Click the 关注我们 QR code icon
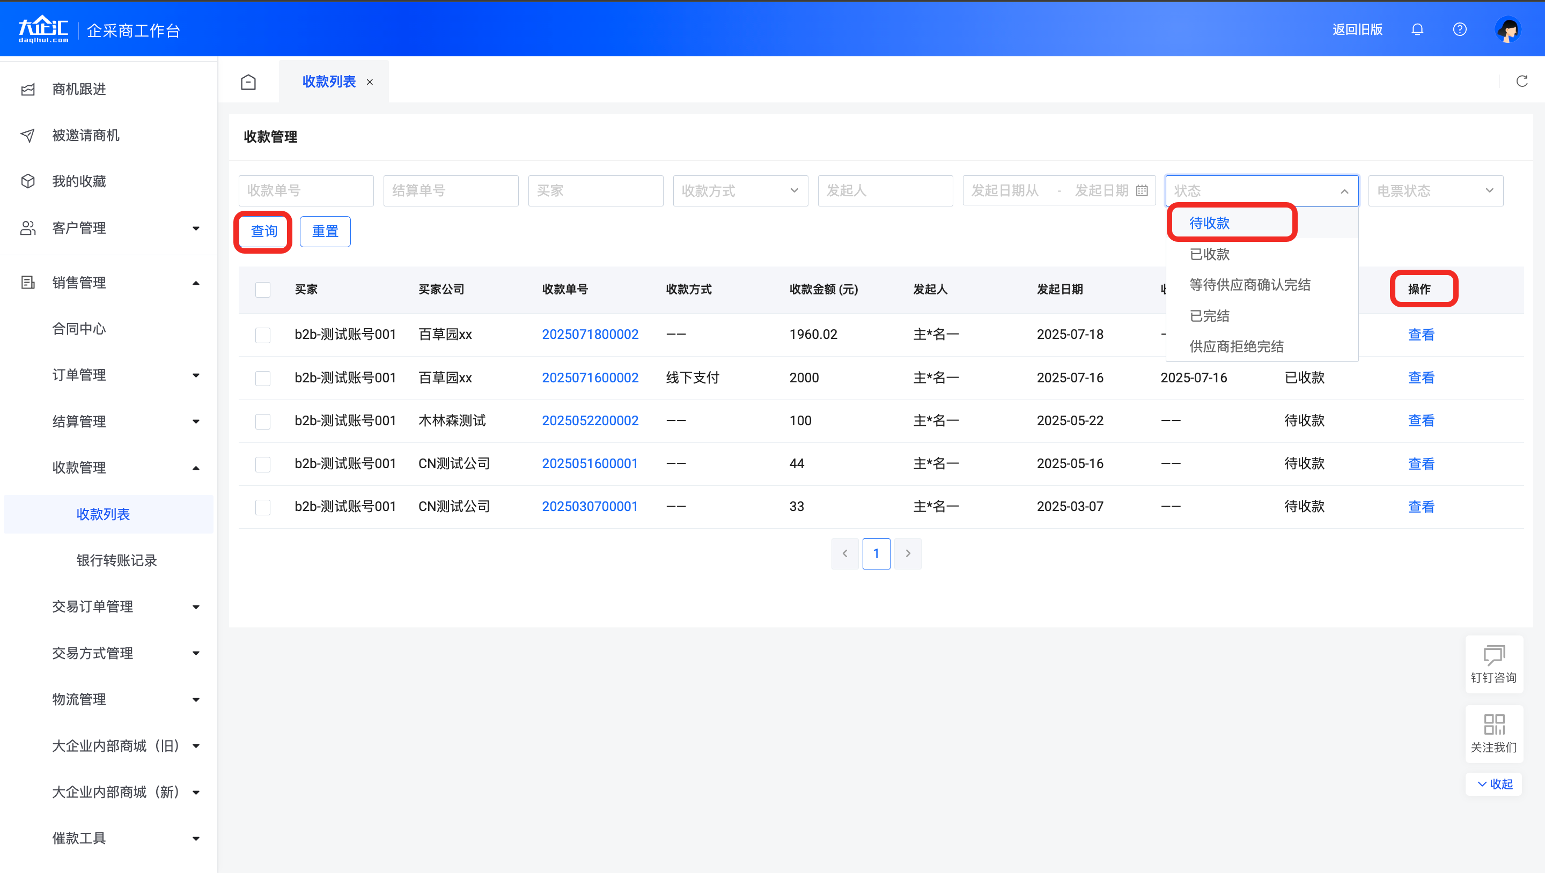Image resolution: width=1545 pixels, height=873 pixels. pos(1493,724)
